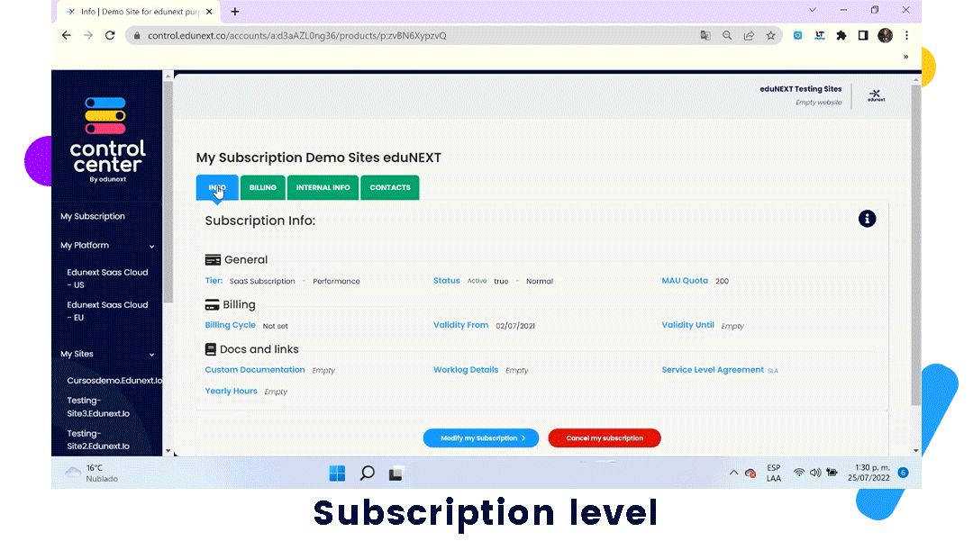The image size is (973, 541).
Task: Open the browser profile avatar
Action: (885, 35)
